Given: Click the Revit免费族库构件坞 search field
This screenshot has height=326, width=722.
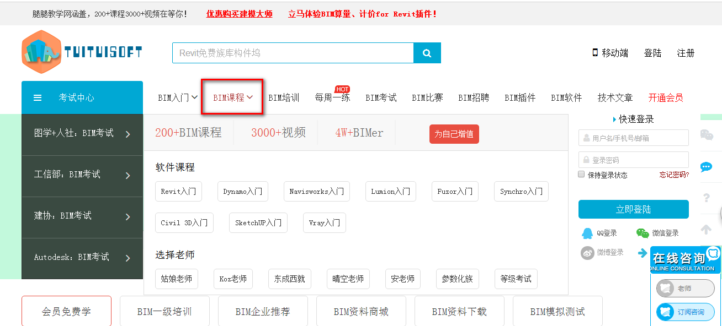Looking at the screenshot, I should click(x=293, y=53).
